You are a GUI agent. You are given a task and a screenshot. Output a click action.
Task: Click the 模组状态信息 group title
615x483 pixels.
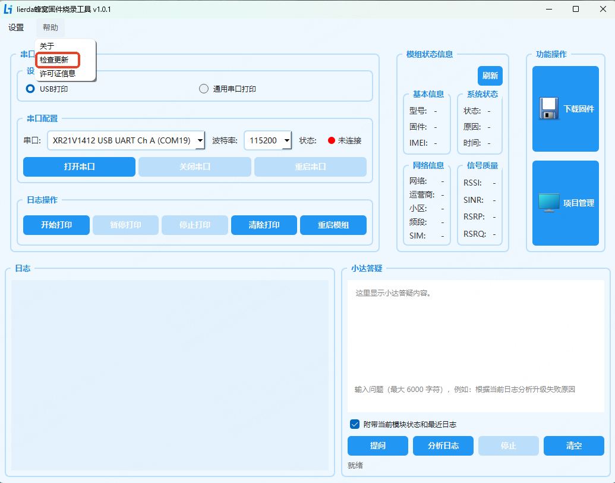coord(430,54)
